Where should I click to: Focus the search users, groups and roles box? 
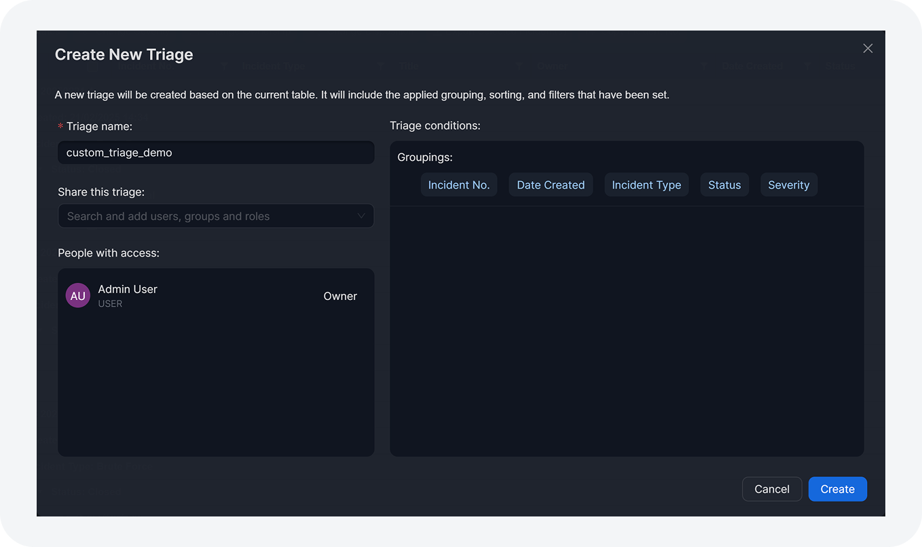(207, 216)
